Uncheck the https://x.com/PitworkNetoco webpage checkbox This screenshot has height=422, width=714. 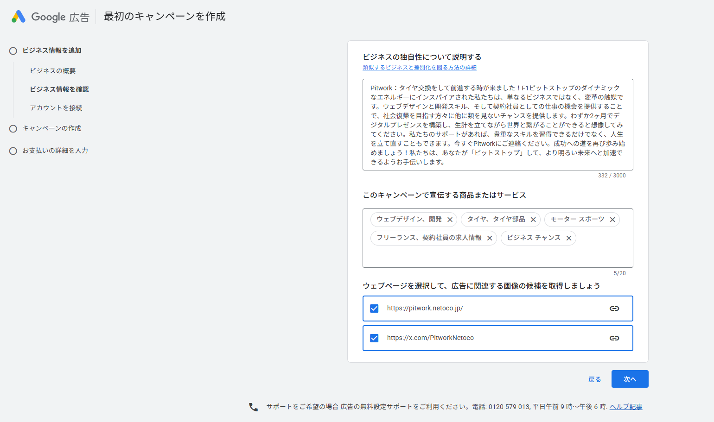(x=374, y=338)
